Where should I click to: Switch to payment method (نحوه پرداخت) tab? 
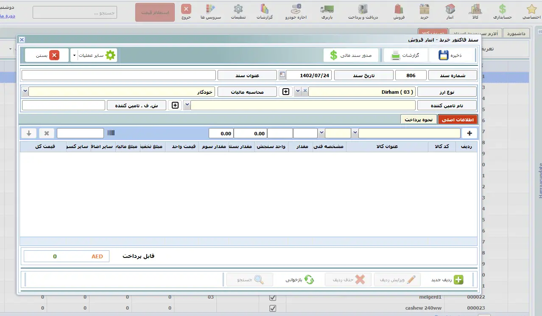click(418, 120)
